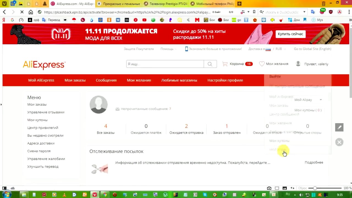This screenshot has height=198, width=352.
Task: Open Защита Покупателя link
Action: [139, 49]
